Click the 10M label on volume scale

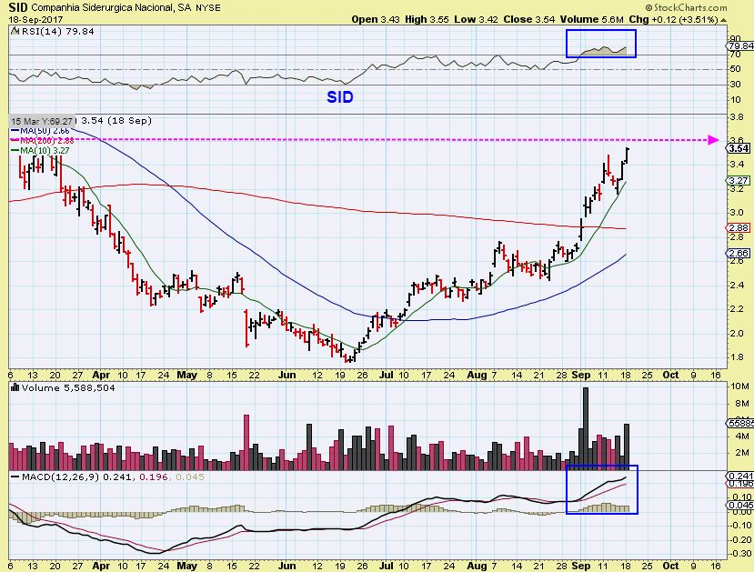point(739,386)
